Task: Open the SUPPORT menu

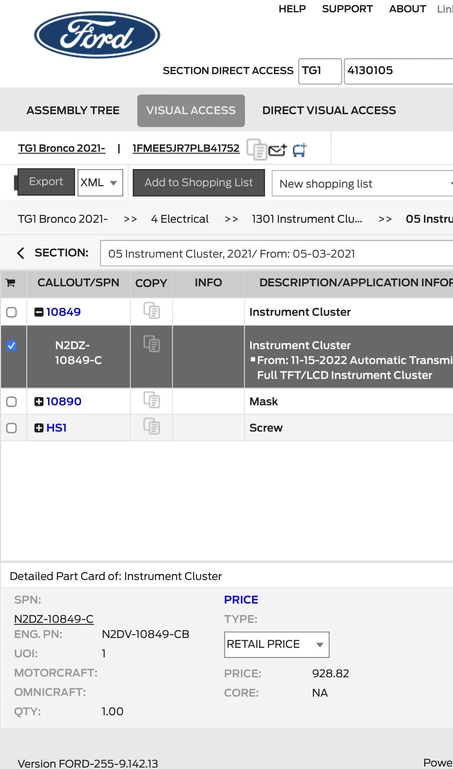Action: click(347, 9)
